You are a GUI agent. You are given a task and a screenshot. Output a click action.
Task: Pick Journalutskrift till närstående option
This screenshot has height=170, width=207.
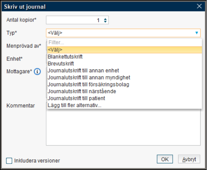coord(82,91)
